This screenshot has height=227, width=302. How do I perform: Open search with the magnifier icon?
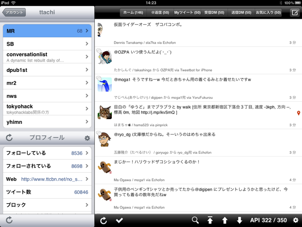click(x=195, y=220)
